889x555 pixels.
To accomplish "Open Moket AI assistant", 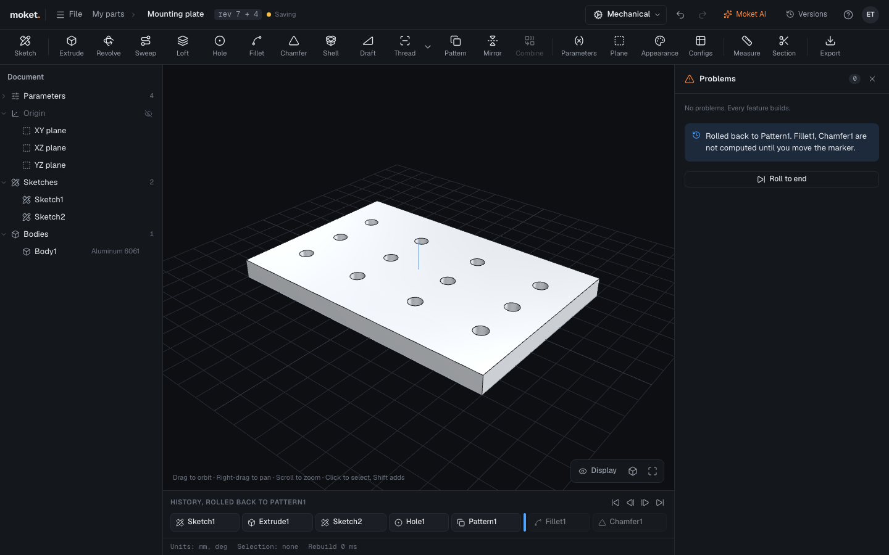I will pyautogui.click(x=745, y=14).
